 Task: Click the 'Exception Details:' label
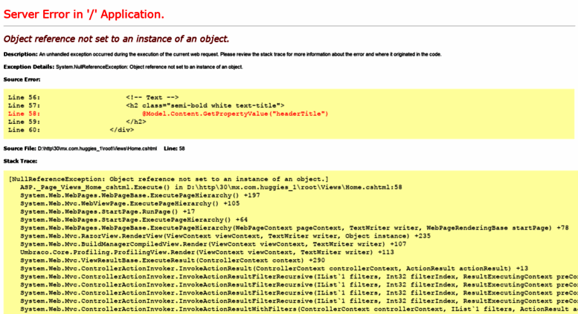point(29,67)
